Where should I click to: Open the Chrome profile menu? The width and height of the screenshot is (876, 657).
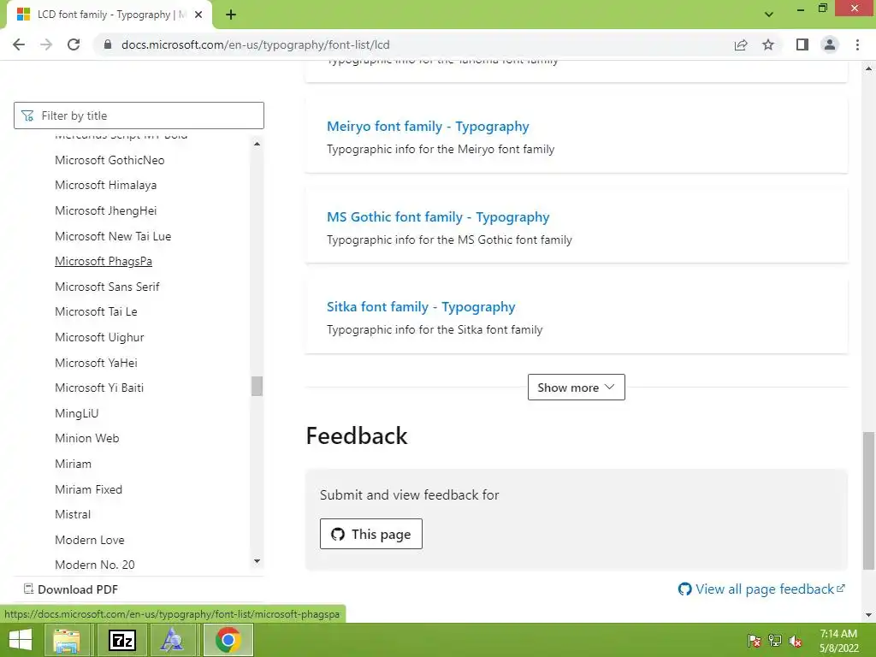[x=830, y=44]
